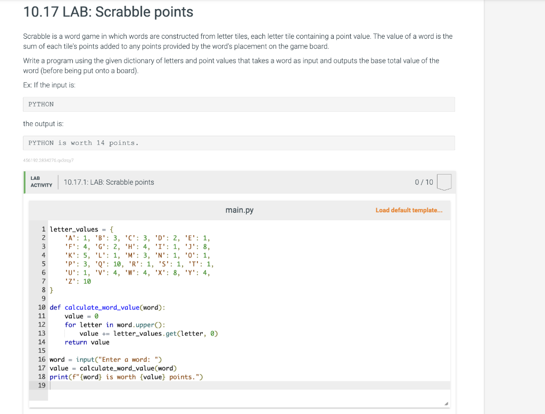Viewport: 545px width, 414px height.
Task: Open the Load default template link
Action: tap(409, 210)
